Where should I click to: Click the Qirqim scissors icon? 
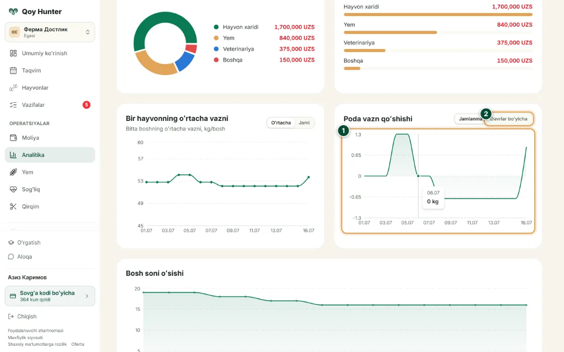coord(13,207)
